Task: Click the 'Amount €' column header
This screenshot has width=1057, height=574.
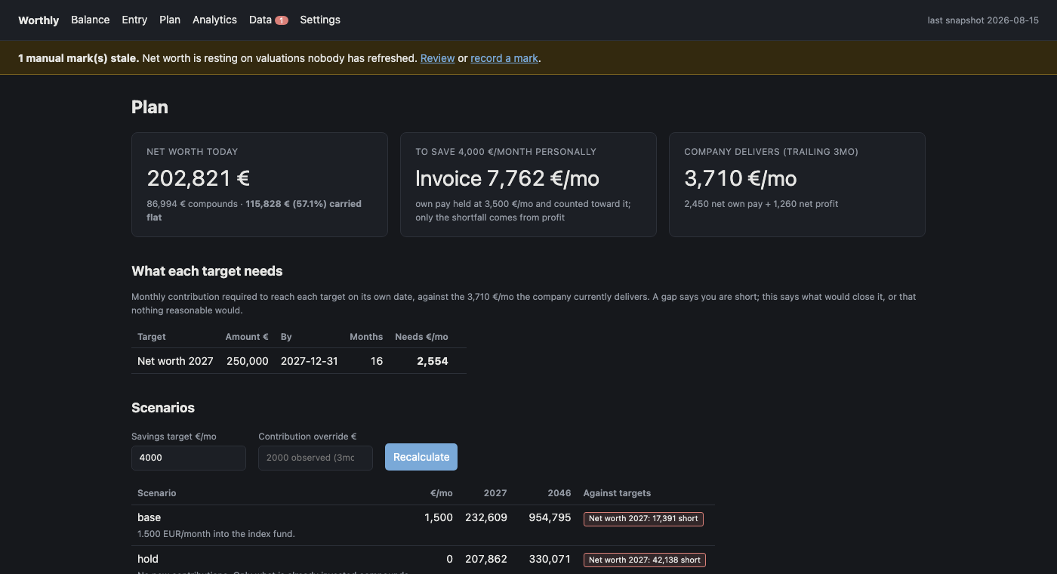Action: pyautogui.click(x=247, y=337)
